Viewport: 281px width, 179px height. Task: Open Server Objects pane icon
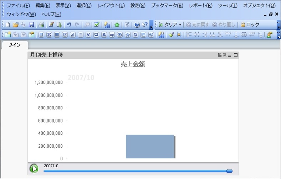270,34
